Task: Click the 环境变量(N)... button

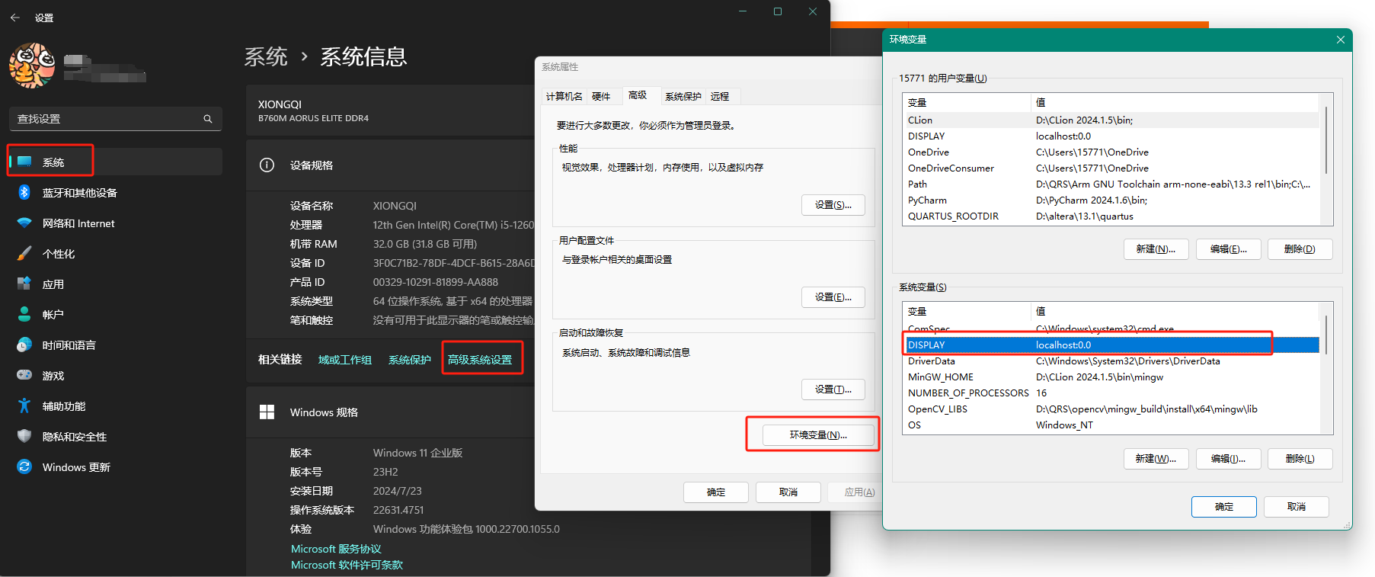Action: point(818,434)
